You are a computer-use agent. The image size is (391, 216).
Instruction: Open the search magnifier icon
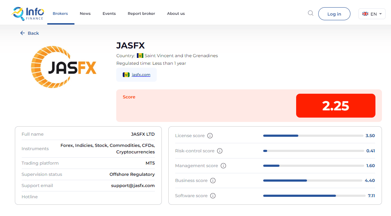(x=311, y=13)
